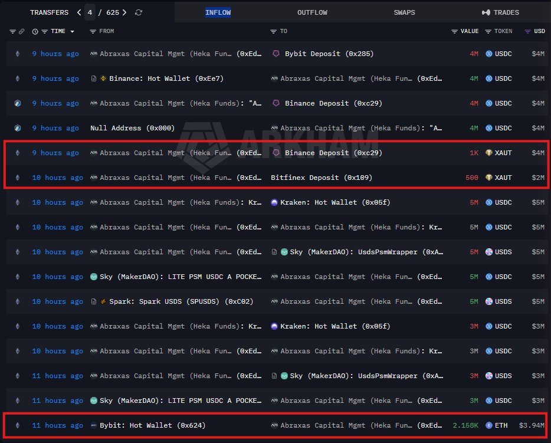The width and height of the screenshot is (551, 443).
Task: Click the Kraken logo in the 3M row
Action: tap(274, 326)
